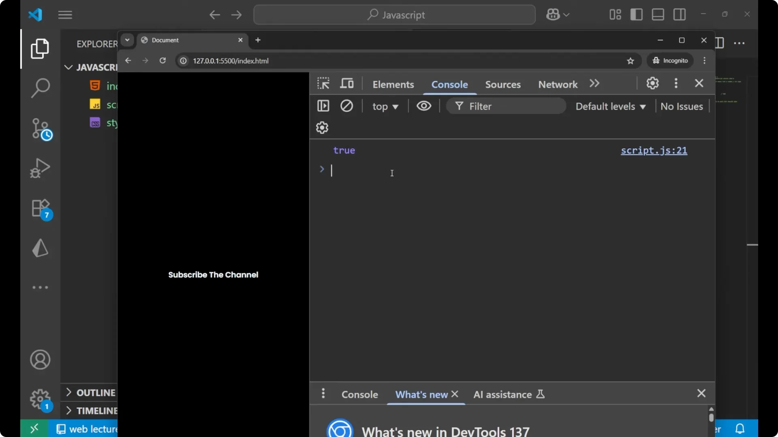Open console settings via gear icon
Image resolution: width=778 pixels, height=437 pixels.
point(323,127)
